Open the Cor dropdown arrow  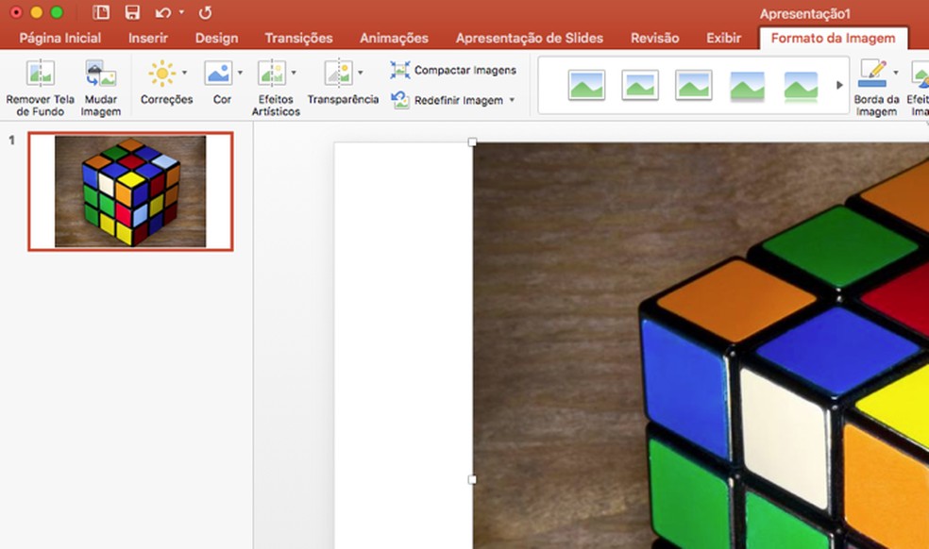coord(238,72)
